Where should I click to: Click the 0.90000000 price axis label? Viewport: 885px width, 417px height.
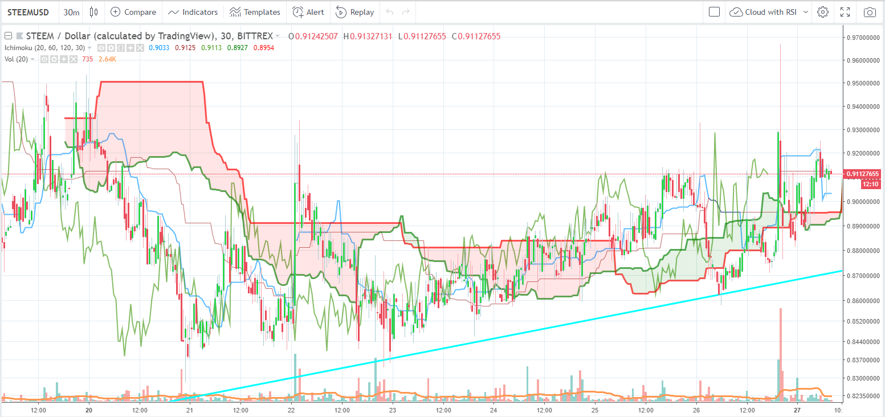(x=864, y=202)
